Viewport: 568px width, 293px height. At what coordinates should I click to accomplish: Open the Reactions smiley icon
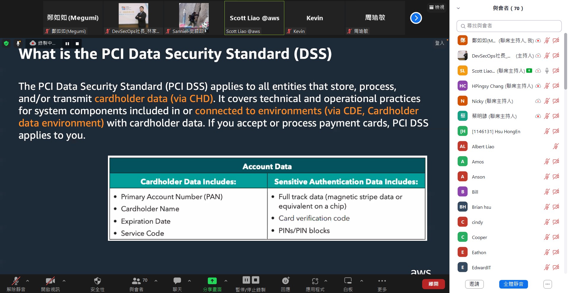pyautogui.click(x=285, y=281)
